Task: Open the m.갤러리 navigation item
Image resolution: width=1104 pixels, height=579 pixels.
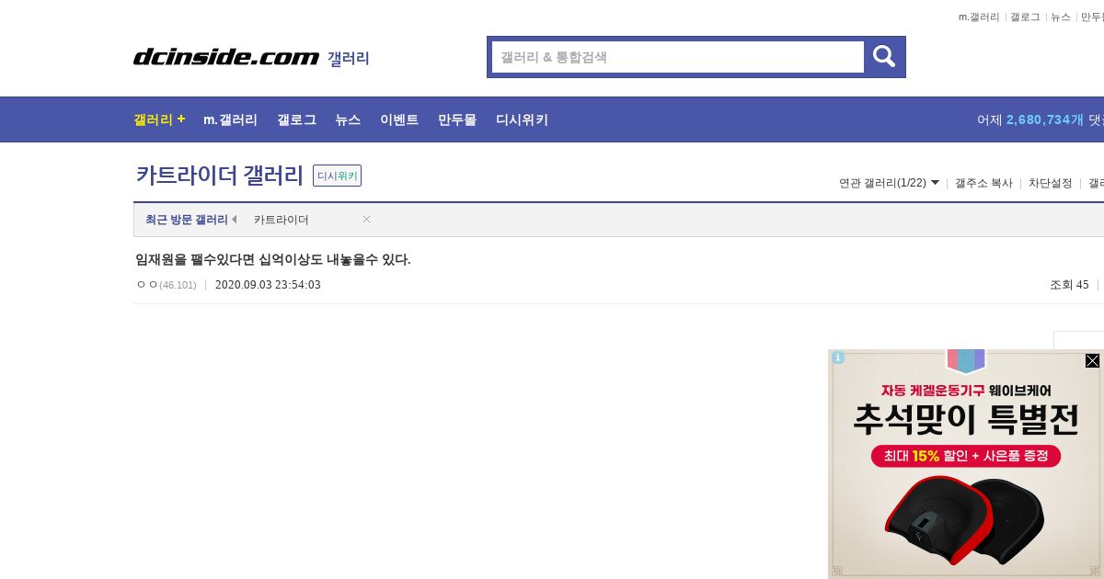Action: [x=230, y=119]
